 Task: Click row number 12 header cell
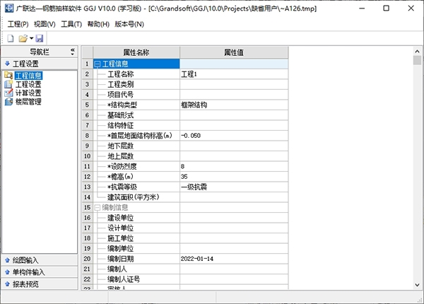(87, 177)
